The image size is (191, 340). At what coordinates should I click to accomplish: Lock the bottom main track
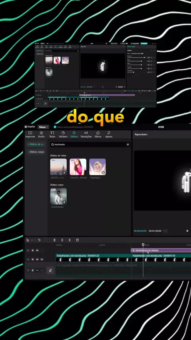coord(33,270)
